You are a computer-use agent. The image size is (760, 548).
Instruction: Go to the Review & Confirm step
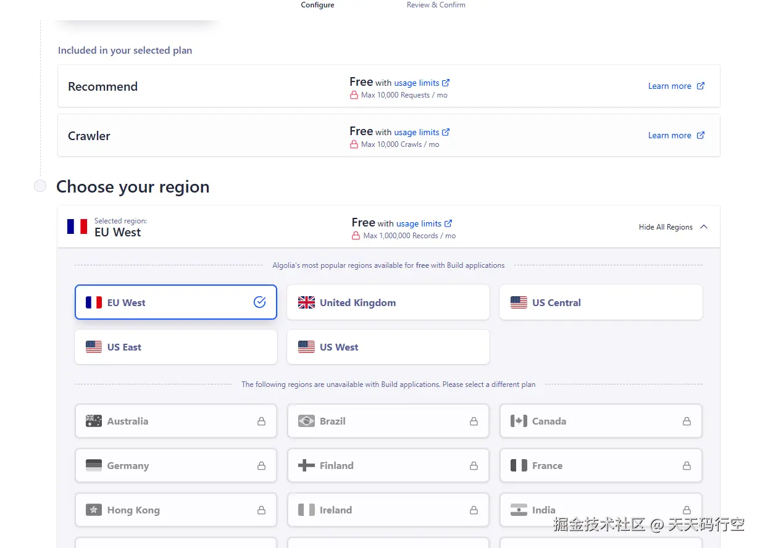(x=436, y=5)
